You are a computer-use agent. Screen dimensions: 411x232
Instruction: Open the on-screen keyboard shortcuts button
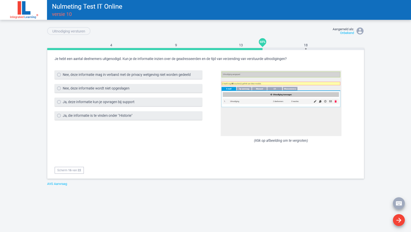tap(399, 203)
